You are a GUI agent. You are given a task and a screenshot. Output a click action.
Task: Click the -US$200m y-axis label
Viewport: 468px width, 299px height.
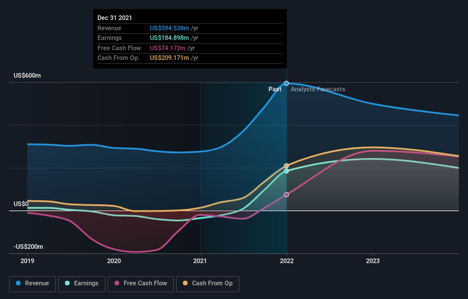click(29, 247)
